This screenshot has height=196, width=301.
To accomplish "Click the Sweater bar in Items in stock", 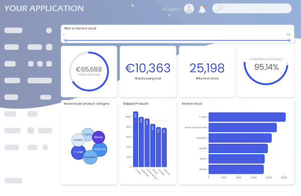I will click(x=240, y=138).
